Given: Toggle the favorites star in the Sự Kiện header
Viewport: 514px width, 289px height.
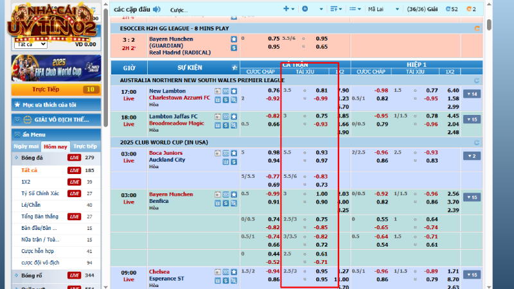Looking at the screenshot, I should [234, 67].
